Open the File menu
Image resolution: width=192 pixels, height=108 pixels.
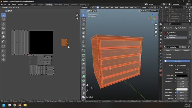(x=5, y=4)
